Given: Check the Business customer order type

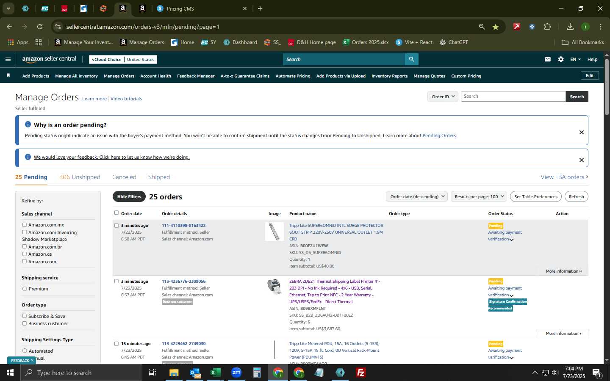Looking at the screenshot, I should click(x=25, y=323).
